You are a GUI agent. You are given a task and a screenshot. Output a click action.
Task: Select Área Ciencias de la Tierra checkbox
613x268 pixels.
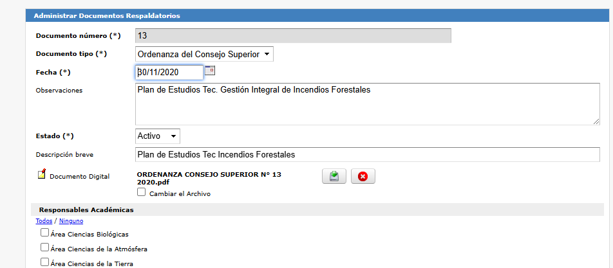tap(44, 262)
